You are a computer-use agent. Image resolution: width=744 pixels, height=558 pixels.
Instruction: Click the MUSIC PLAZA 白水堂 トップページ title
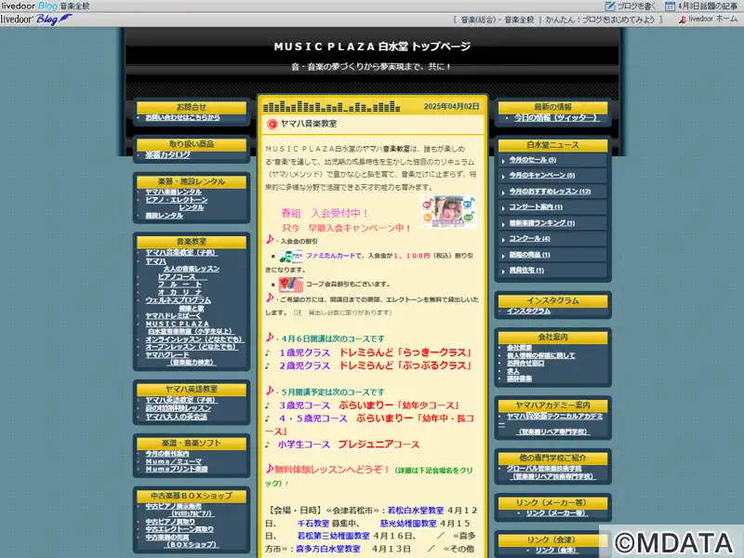pos(372,46)
